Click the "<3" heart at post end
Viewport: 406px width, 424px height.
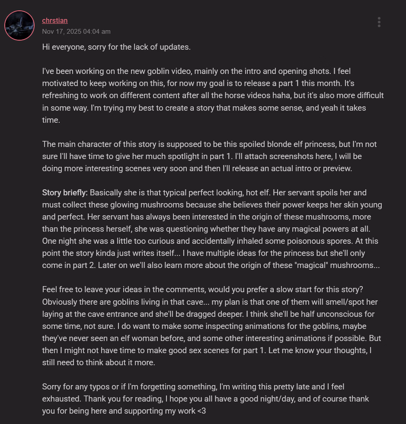pos(201,411)
